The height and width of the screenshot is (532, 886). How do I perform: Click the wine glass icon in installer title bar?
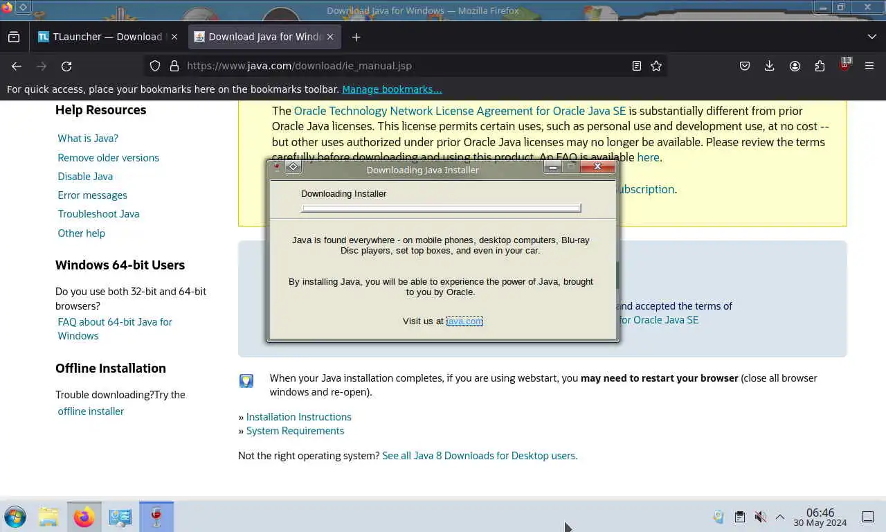coord(277,167)
